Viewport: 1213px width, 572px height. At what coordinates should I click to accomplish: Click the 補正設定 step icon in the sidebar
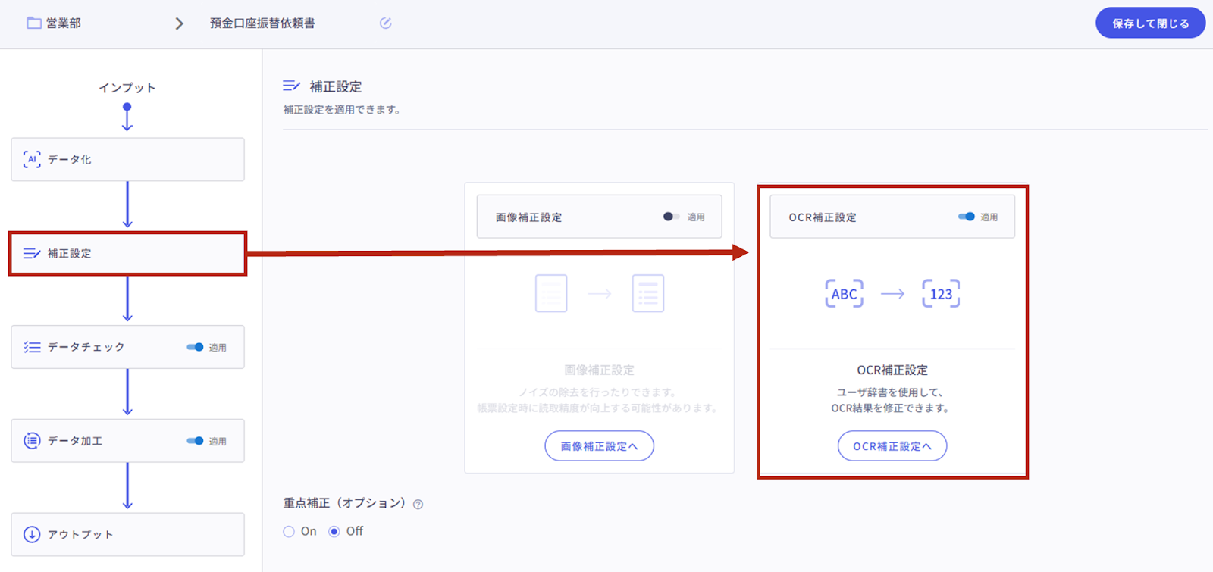click(32, 254)
